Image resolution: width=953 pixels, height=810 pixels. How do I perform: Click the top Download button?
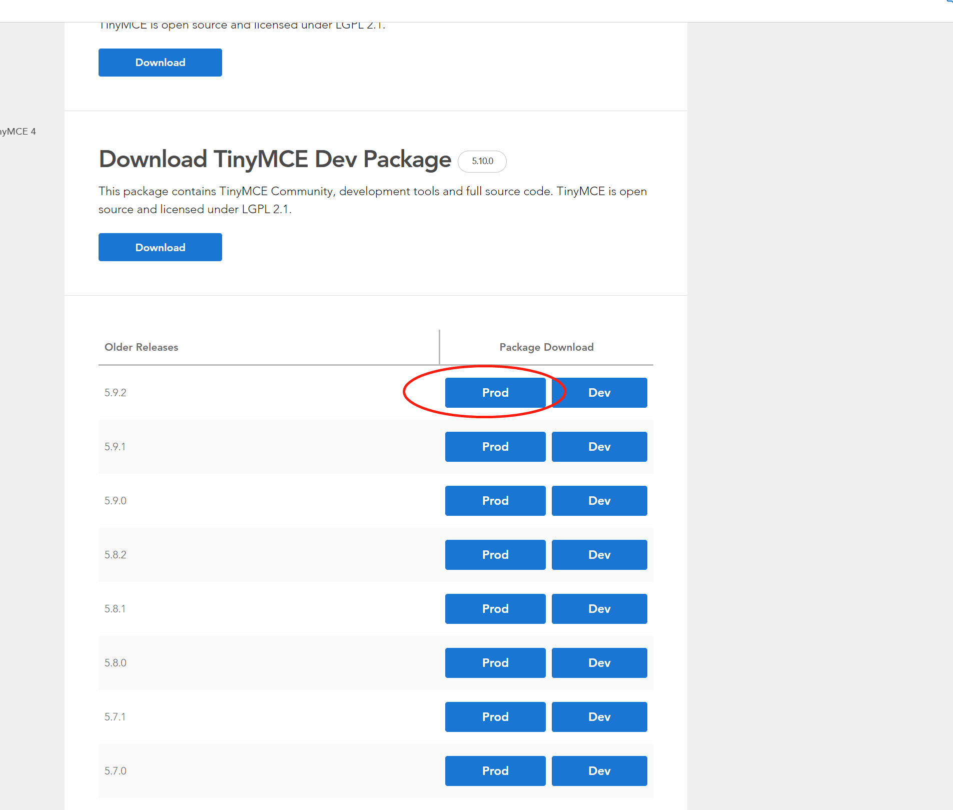160,62
